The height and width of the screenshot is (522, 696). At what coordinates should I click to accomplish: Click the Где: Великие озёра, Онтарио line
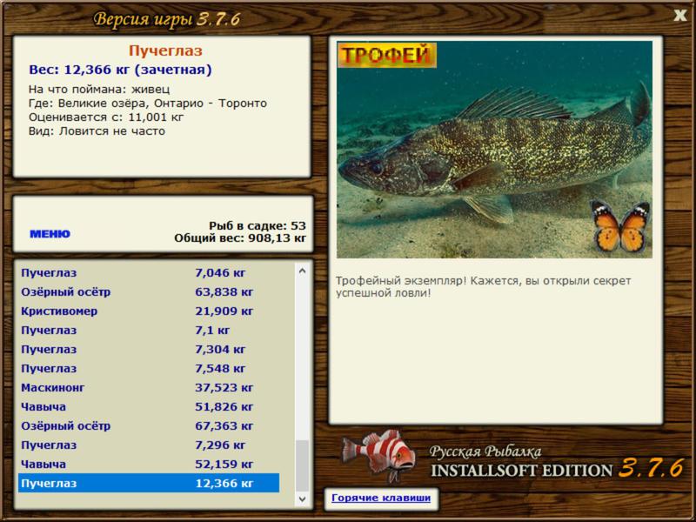[x=148, y=104]
